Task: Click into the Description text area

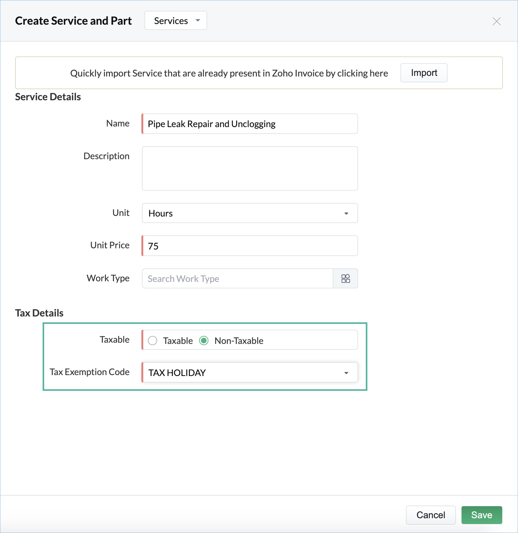Action: [x=250, y=168]
